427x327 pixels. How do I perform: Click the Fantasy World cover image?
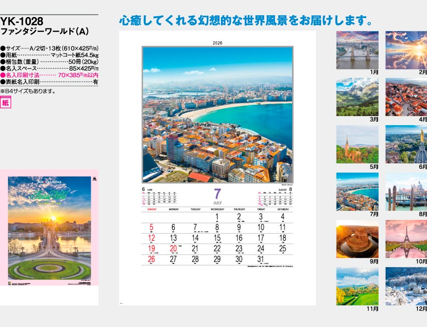pyautogui.click(x=49, y=230)
